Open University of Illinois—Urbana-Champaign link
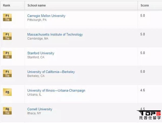Image resolution: width=162 pixels, height=123 pixels. (x=56, y=91)
